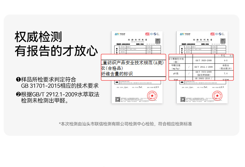Click the cell 'GB/T 3920-2008'
The image size is (245, 167).
204,60
